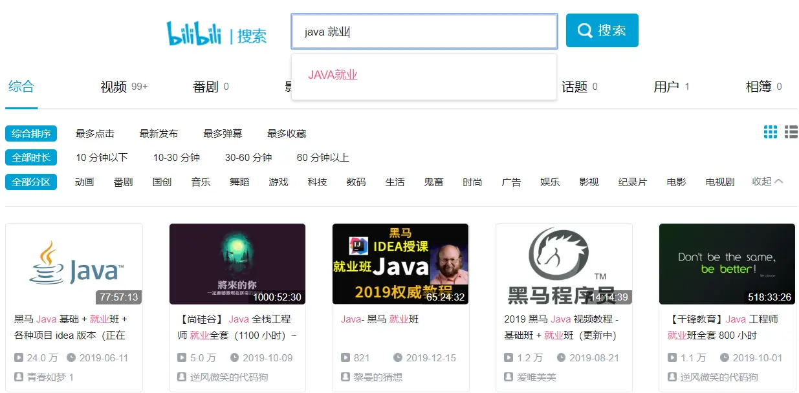
Task: Filter by 60 分钟以上 duration
Action: pyautogui.click(x=323, y=158)
